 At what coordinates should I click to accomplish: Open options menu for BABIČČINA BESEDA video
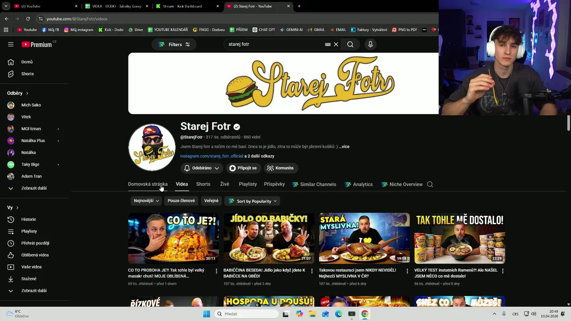click(312, 271)
